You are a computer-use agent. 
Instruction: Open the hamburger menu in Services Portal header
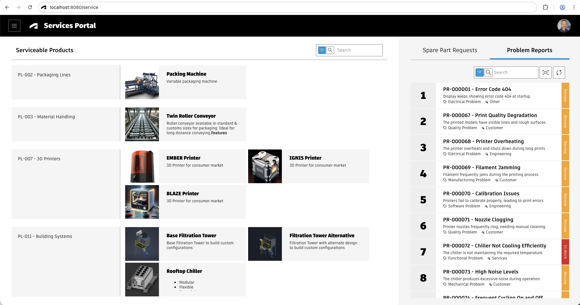(14, 26)
